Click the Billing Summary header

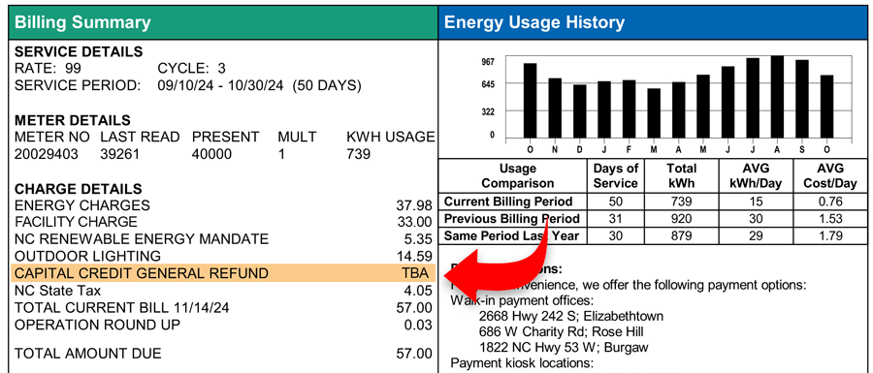point(223,22)
